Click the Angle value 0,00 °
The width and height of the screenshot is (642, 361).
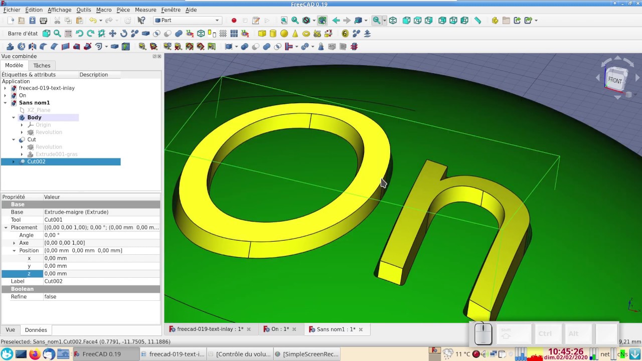tap(101, 235)
